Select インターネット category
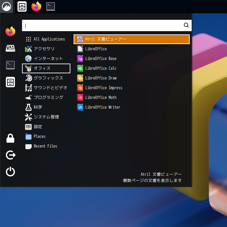The width and height of the screenshot is (227, 227). point(46,58)
